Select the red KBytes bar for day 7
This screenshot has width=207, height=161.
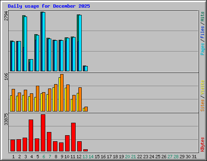(x=49, y=142)
